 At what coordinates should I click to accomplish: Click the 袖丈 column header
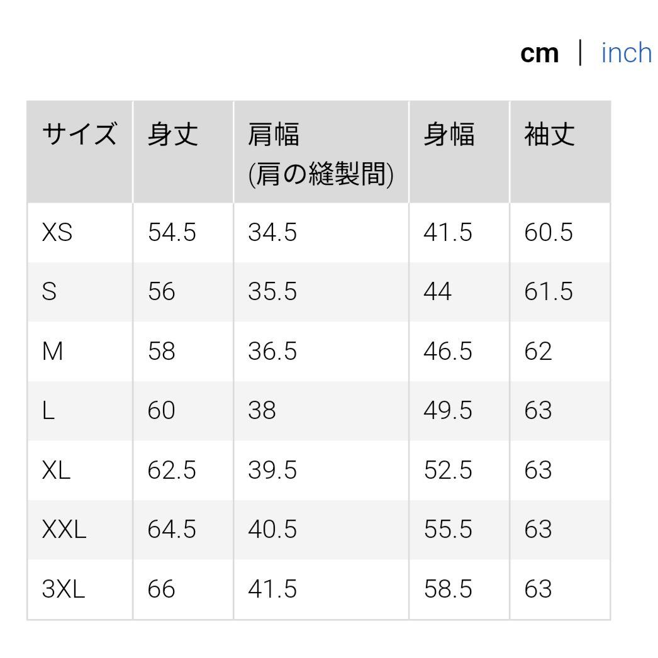click(549, 134)
